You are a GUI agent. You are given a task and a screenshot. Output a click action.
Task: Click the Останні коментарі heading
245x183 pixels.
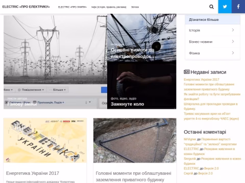205,132
